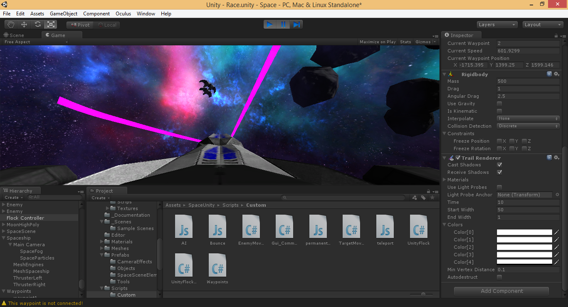
Task: Click the Maximize on Play button
Action: coord(378,42)
